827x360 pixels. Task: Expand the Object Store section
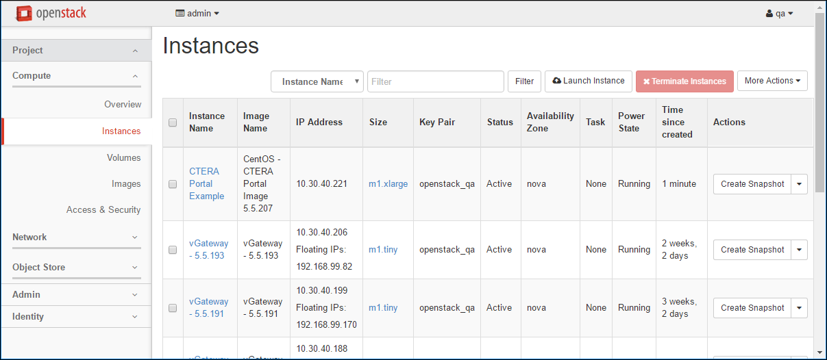[x=76, y=268]
